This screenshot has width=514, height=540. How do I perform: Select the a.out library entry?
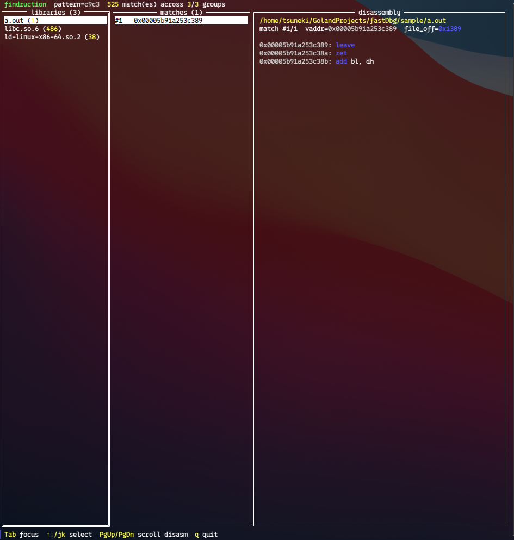tap(55, 21)
